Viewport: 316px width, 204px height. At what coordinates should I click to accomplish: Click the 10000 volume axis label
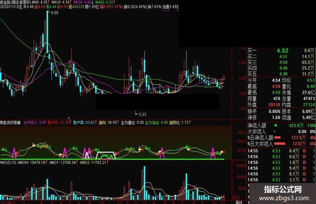pyautogui.click(x=241, y=177)
